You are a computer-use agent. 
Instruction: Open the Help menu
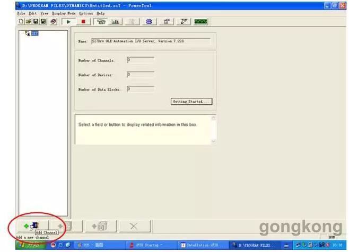[100, 13]
